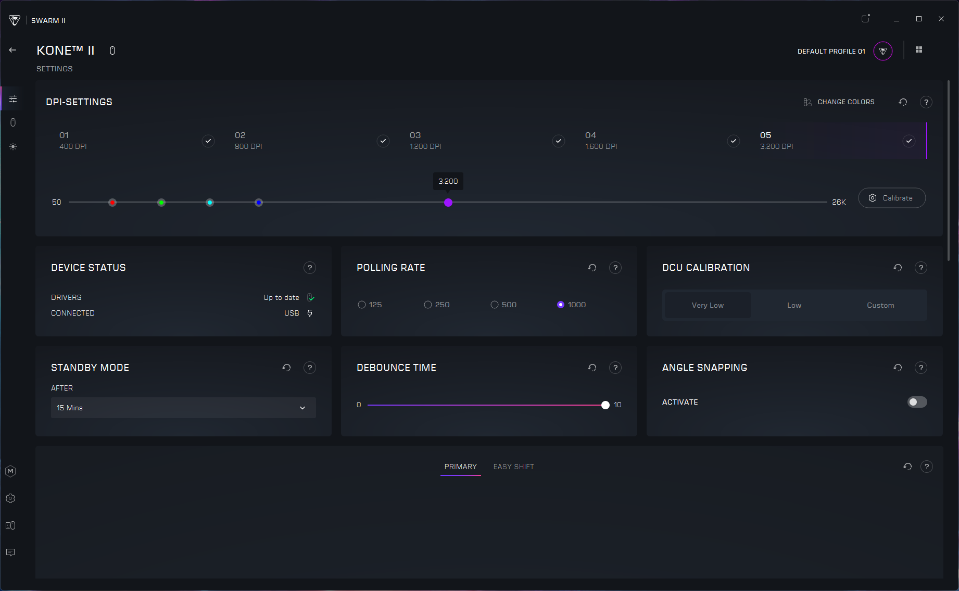Enable the Angle Snapping Activate switch
The image size is (959, 591).
pyautogui.click(x=917, y=402)
